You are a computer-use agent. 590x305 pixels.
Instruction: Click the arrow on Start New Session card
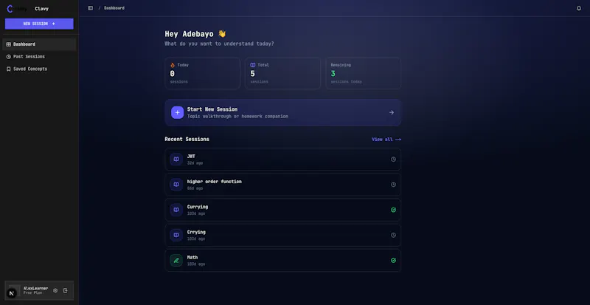[392, 112]
